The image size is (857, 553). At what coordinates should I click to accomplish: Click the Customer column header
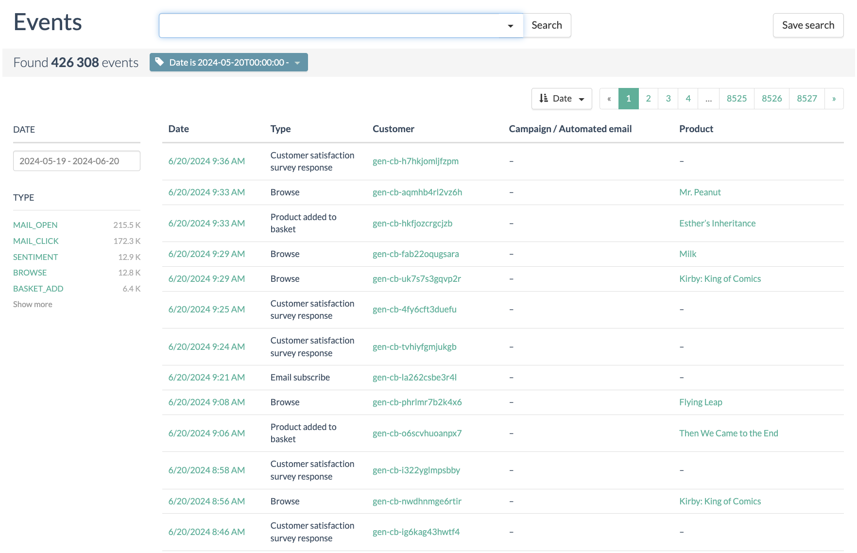tap(394, 129)
